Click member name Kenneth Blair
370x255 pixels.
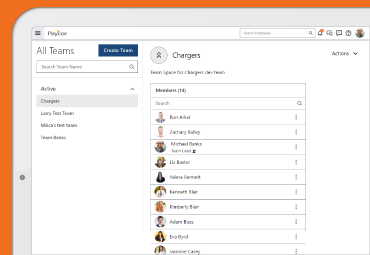[183, 192]
